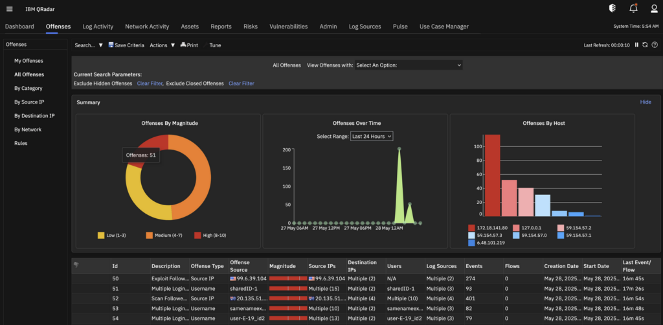
Task: Click the 127.0.0.1 legend swatch
Action: click(516, 228)
